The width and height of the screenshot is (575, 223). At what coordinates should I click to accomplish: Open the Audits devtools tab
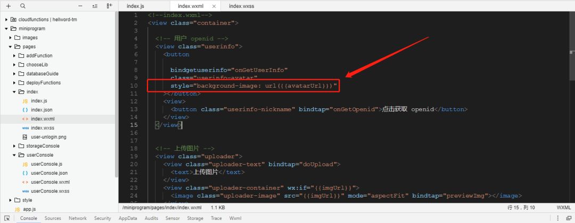point(151,218)
